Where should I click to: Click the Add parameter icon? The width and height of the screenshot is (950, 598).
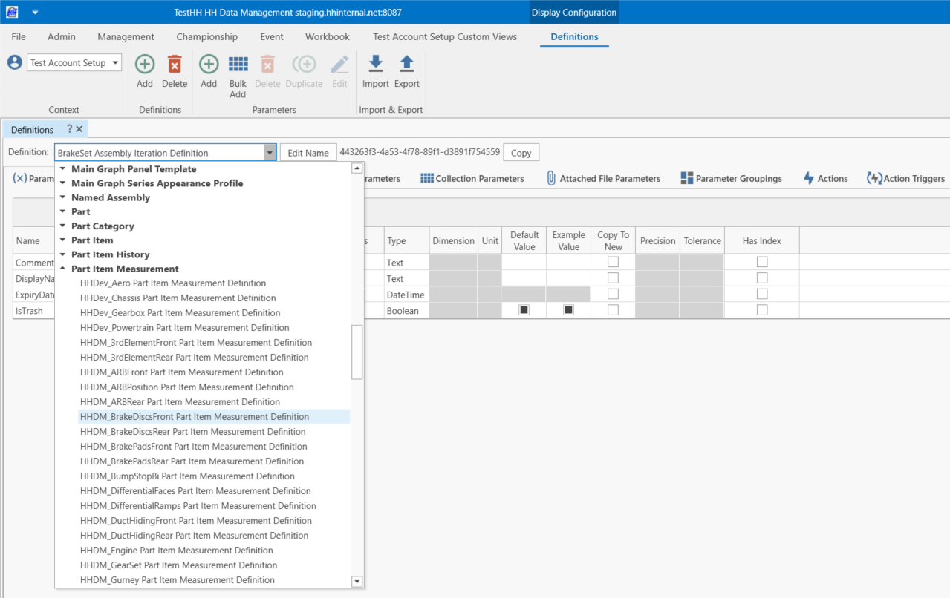tap(209, 65)
